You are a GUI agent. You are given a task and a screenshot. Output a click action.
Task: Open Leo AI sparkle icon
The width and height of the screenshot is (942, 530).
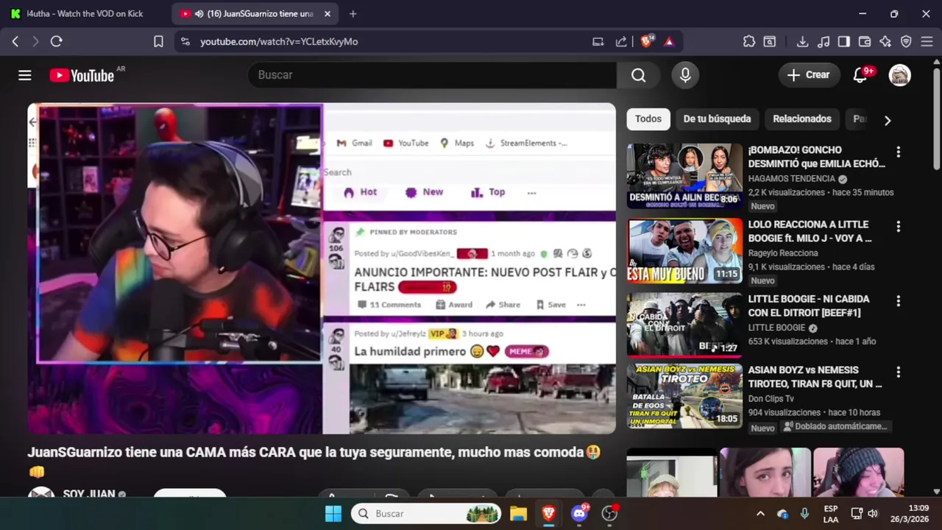point(885,42)
